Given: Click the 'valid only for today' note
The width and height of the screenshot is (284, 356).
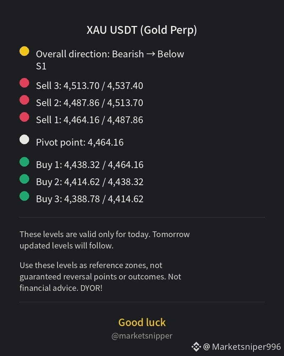Looking at the screenshot, I should tap(105, 240).
